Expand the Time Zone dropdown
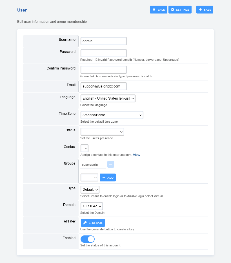Screen dimensions: 231x263 coord(112,115)
